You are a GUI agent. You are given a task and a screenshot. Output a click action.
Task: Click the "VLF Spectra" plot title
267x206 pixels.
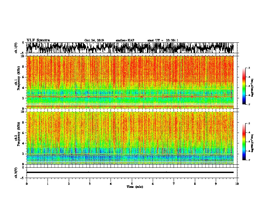38,40
